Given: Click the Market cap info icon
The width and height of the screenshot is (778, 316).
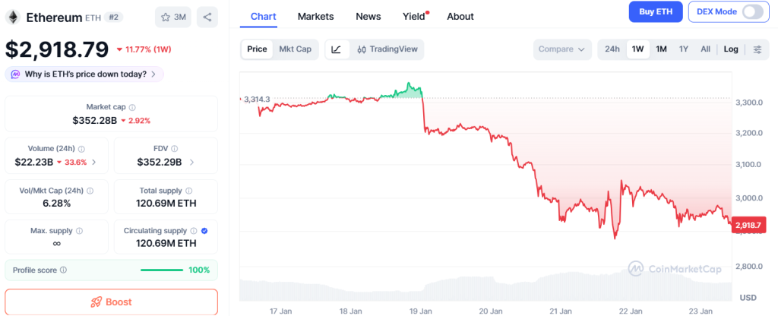Looking at the screenshot, I should click(x=132, y=108).
